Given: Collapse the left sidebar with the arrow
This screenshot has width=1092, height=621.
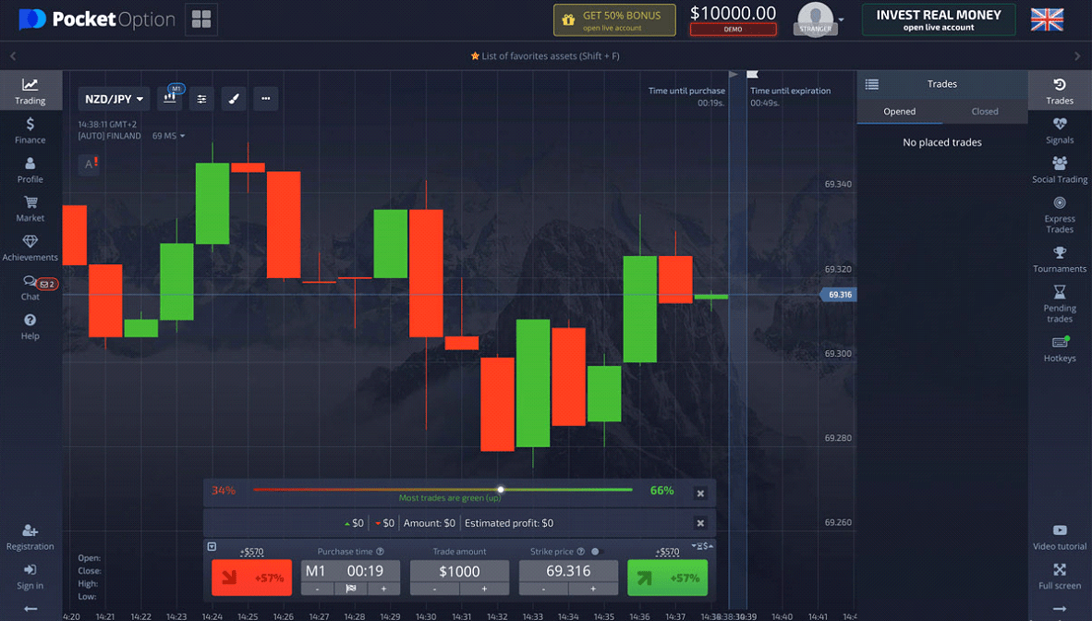Looking at the screenshot, I should (x=30, y=609).
